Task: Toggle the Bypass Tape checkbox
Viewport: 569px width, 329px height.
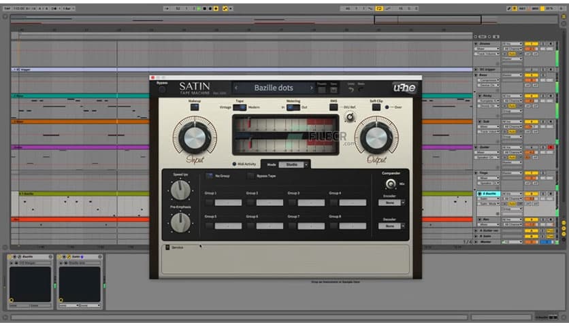Action: pyautogui.click(x=250, y=175)
